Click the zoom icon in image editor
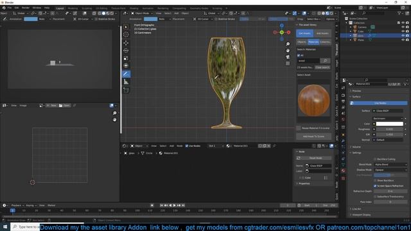 pyautogui.click(x=114, y=113)
